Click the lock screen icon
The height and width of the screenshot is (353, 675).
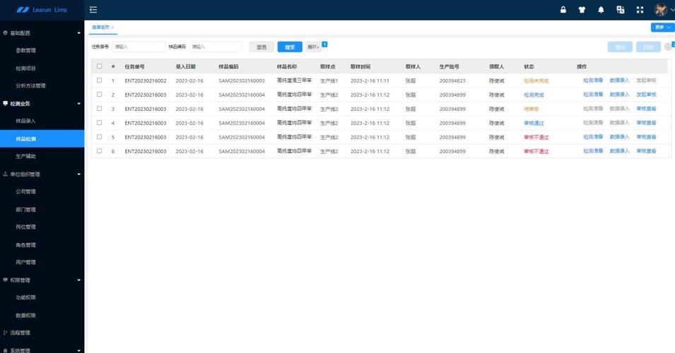tap(563, 10)
